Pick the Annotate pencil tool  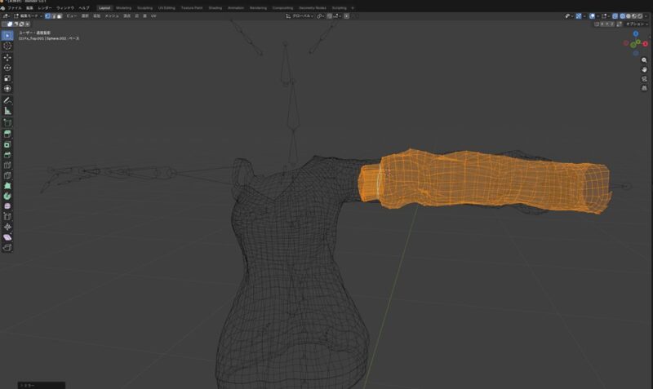point(8,100)
